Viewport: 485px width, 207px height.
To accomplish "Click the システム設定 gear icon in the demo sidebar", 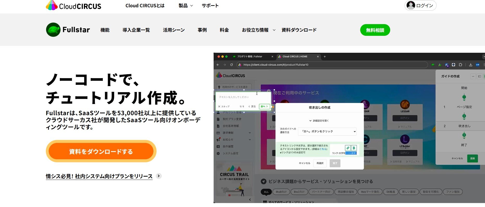I will tap(218, 153).
